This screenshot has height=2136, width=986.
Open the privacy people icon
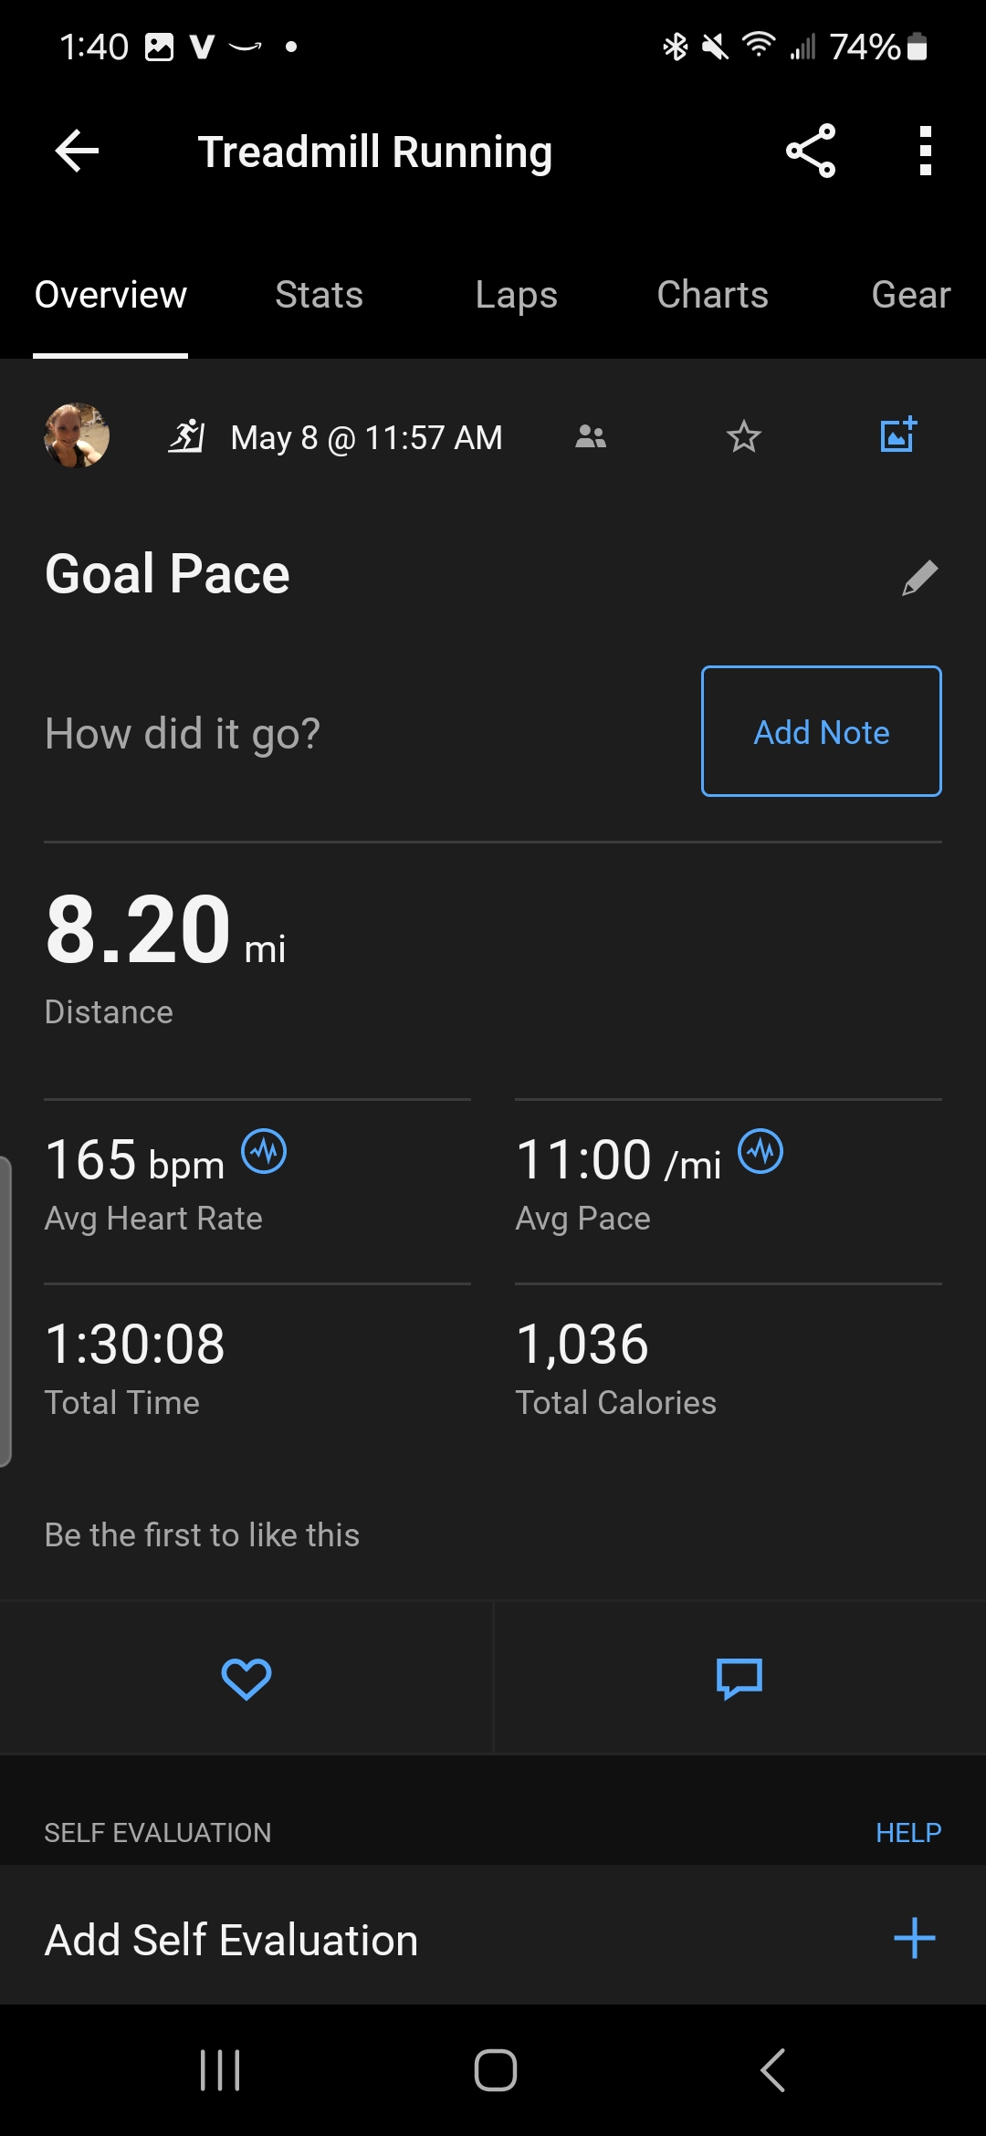[x=591, y=437]
